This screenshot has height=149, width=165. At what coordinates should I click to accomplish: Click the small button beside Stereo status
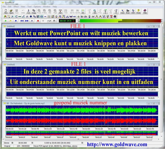pos(12,143)
